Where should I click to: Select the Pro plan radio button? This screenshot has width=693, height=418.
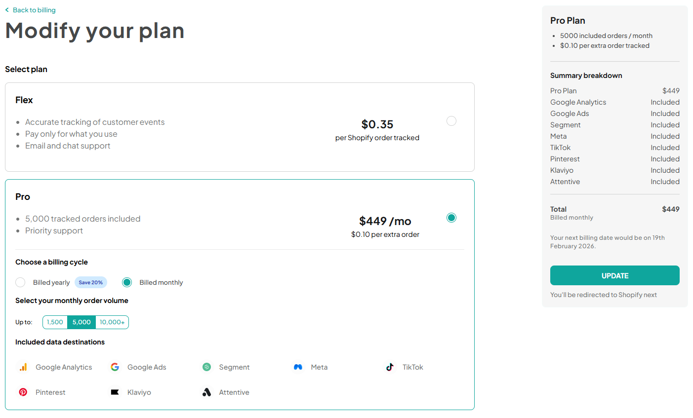click(451, 217)
